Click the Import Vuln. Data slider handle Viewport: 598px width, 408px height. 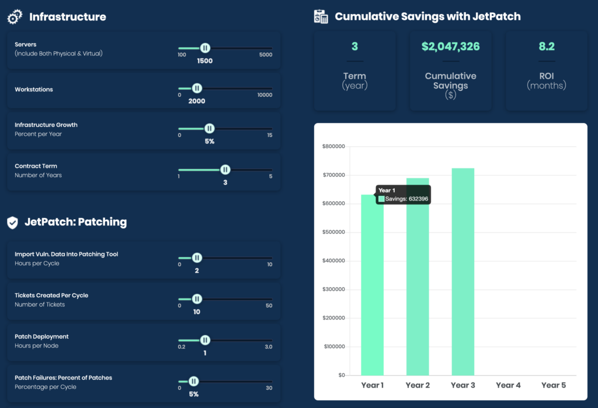[x=197, y=258]
